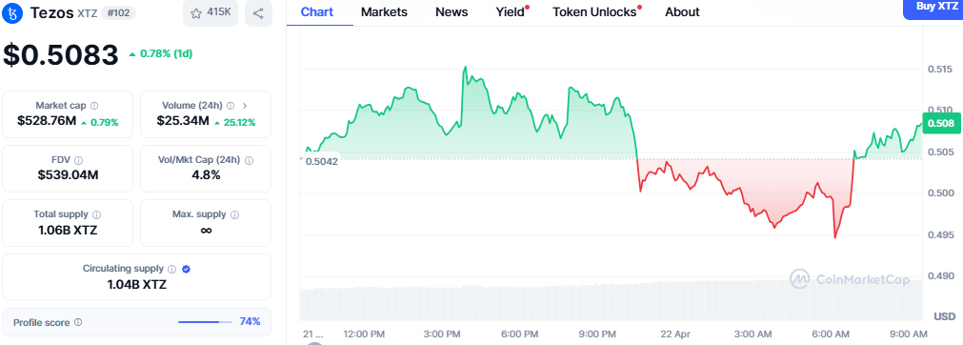
Task: Select the Token Unlocks tab
Action: click(x=594, y=11)
